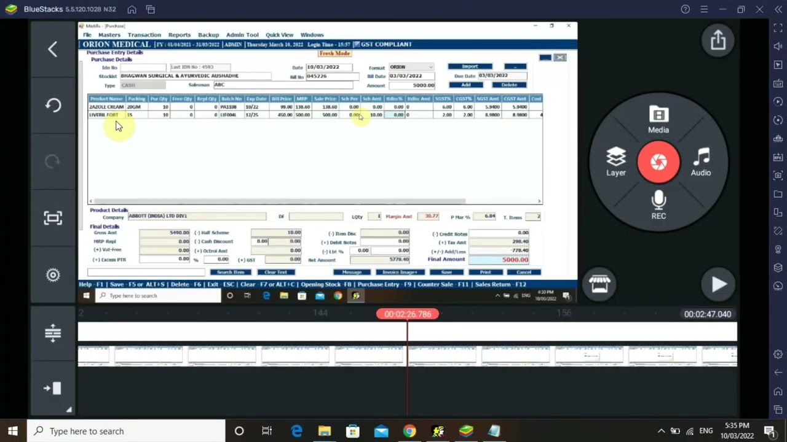Select the LIVERIL FORT product row
The image size is (787, 442).
coord(315,115)
